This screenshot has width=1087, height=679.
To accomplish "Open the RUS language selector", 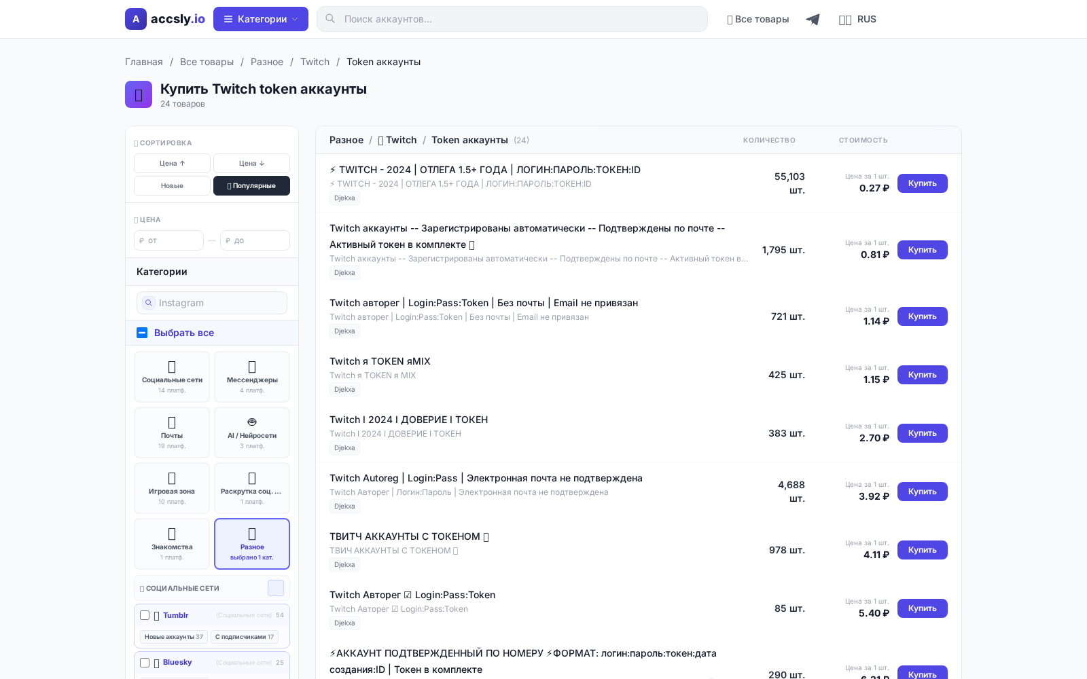I will (857, 19).
